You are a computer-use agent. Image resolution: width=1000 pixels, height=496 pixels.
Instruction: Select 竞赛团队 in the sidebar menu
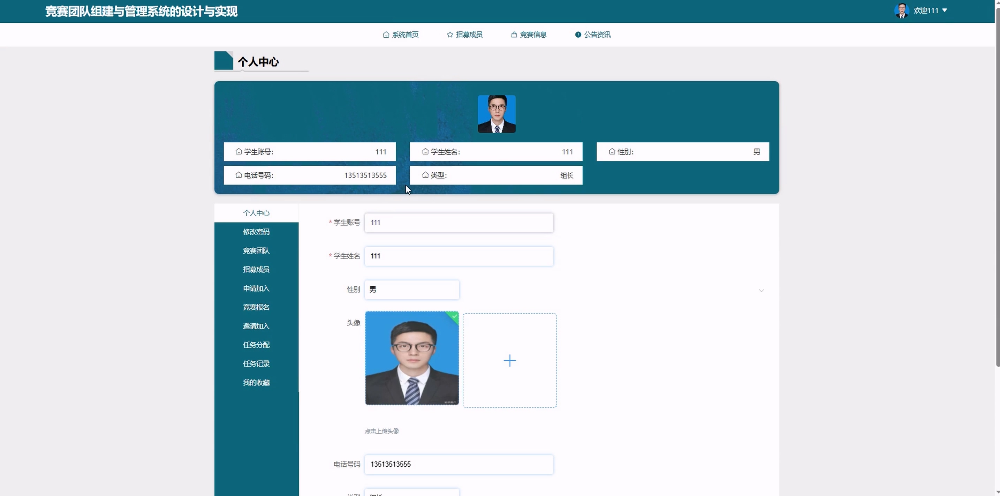point(256,250)
